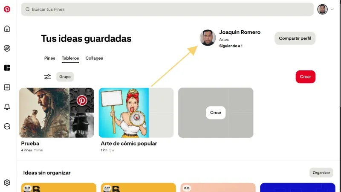Switch to the Collages tab
The width and height of the screenshot is (341, 192).
tap(94, 58)
